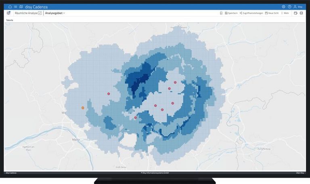This screenshot has width=310, height=184.
Task: Open the map icon in header
Action: (x=21, y=7)
